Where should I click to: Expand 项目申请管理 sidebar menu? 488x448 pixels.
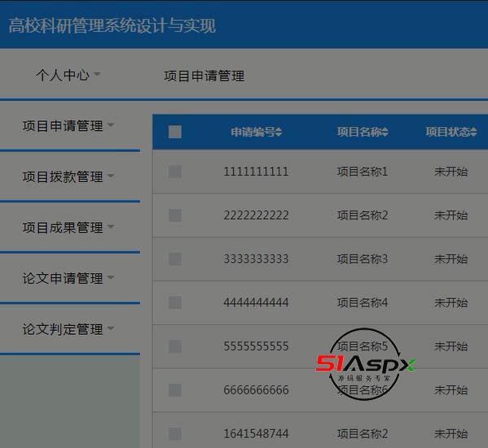point(68,126)
